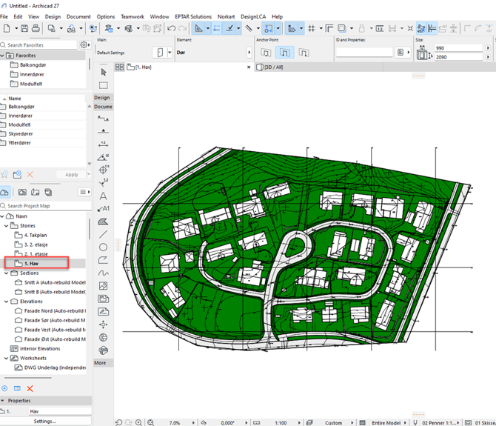The height and width of the screenshot is (426, 496).
Task: Collapse the Elevations tree folder
Action: [x=7, y=302]
